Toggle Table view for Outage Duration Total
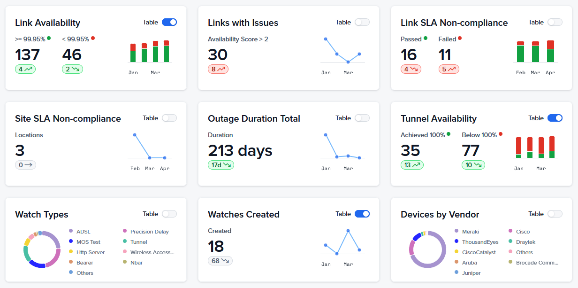The height and width of the screenshot is (288, 578). point(362,118)
